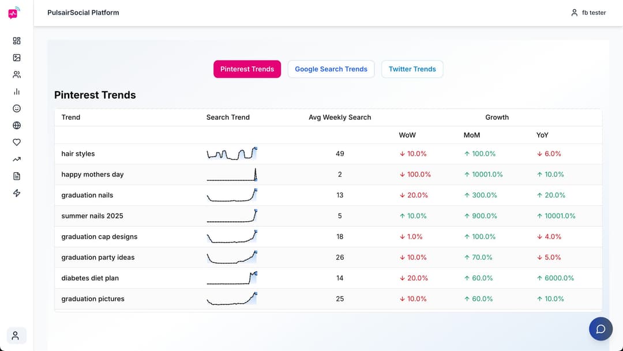The height and width of the screenshot is (351, 623).
Task: Open the sentiment smiley face icon
Action: [16, 108]
